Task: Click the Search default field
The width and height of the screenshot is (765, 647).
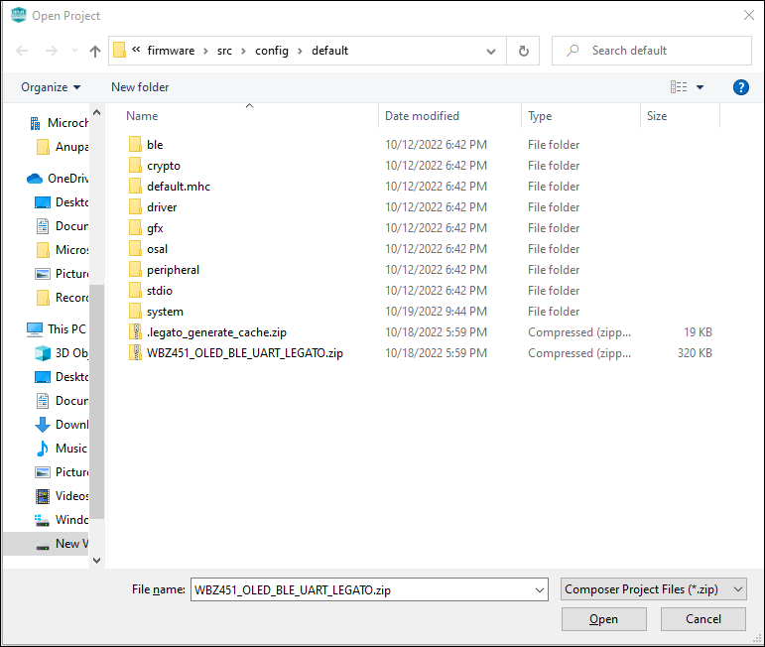Action: click(652, 51)
